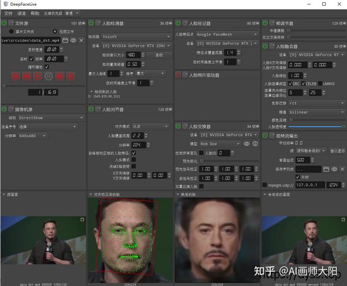
Task: Reset File Source (文件源) module settings icon
Action: click(x=11, y=23)
